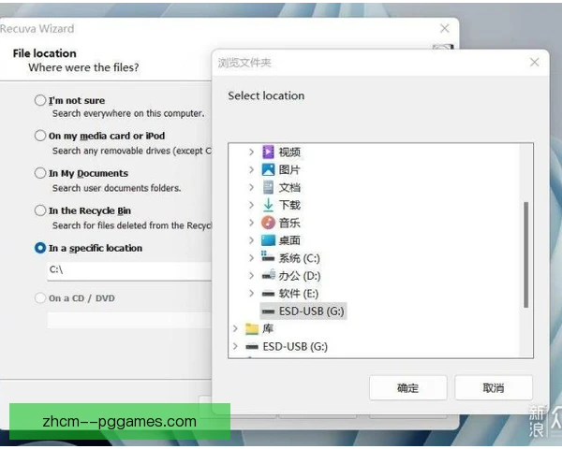The height and width of the screenshot is (449, 562).
Task: Click the 系统 (C:) drive icon
Action: point(268,257)
